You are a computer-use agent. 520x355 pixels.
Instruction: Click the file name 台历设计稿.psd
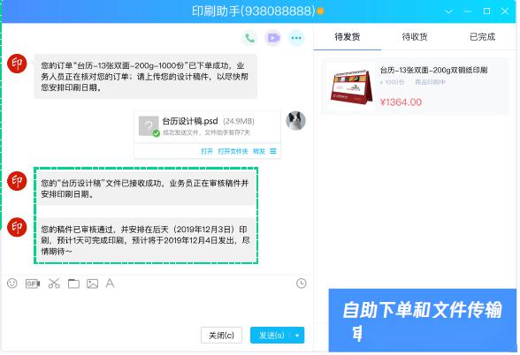190,121
